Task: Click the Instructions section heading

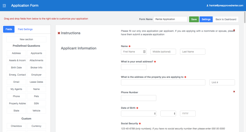Action: pyautogui.click(x=71, y=33)
